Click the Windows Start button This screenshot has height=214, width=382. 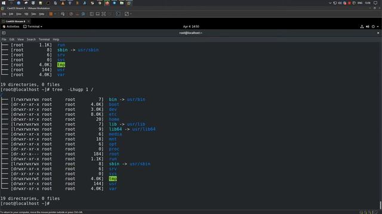click(4, 3)
